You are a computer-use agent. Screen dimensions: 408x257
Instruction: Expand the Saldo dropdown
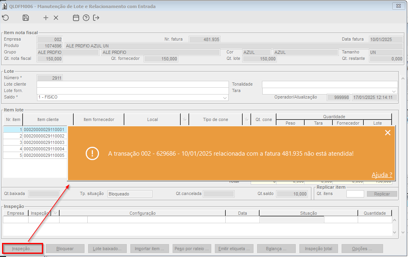pyautogui.click(x=225, y=98)
